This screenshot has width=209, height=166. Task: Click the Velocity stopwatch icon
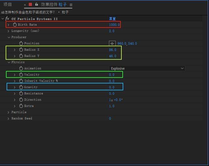21,75
